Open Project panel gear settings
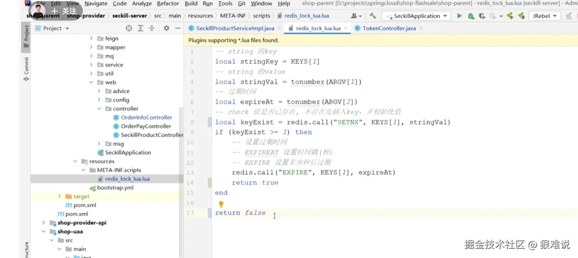The width and height of the screenshot is (578, 258). point(166,28)
